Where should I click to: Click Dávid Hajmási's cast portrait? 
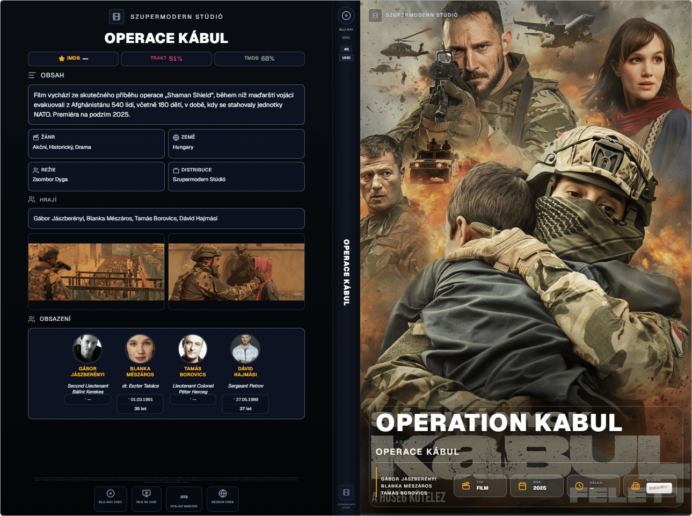245,348
